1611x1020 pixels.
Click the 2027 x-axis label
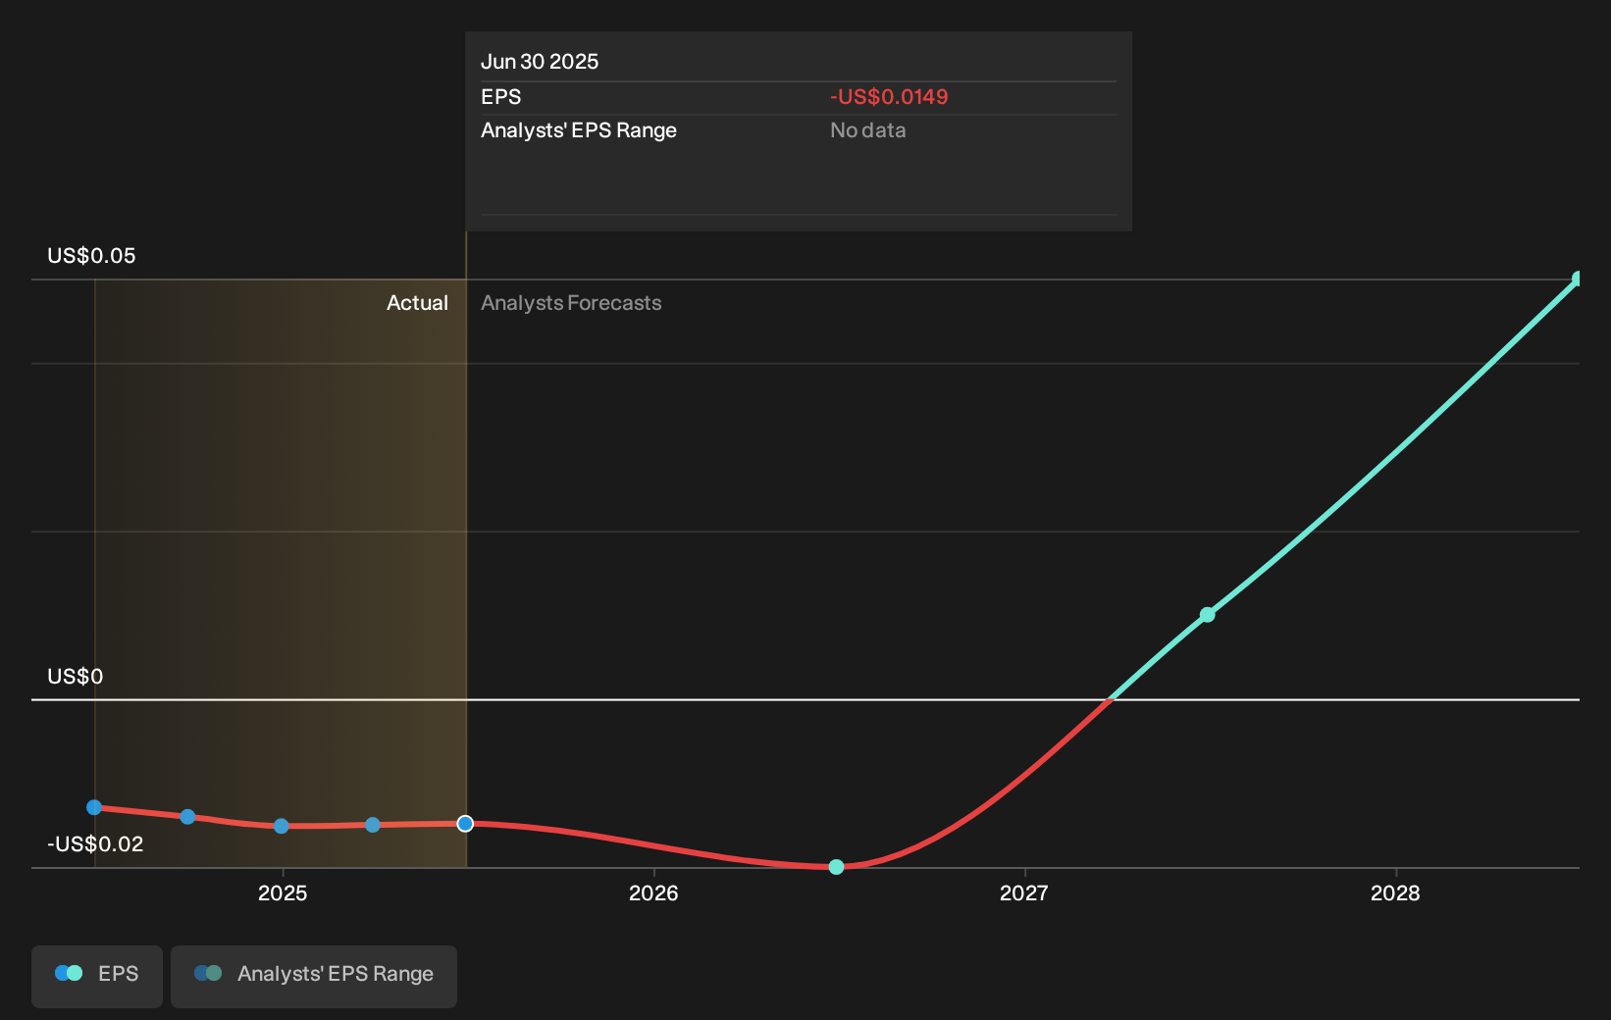1023,893
